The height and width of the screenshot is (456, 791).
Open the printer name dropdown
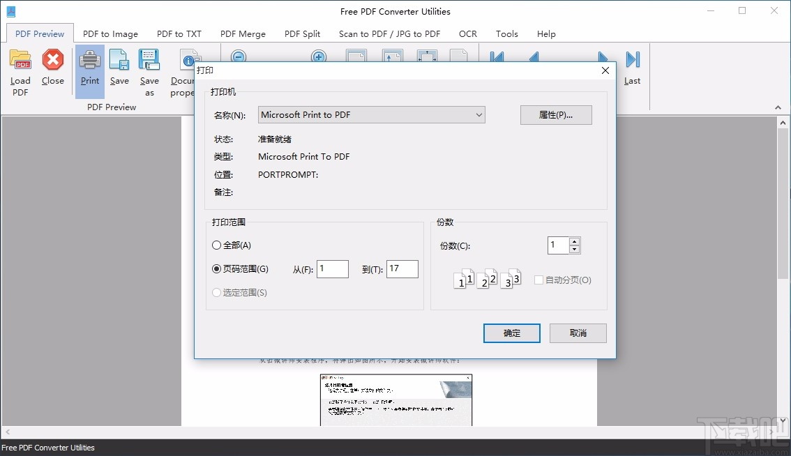pos(479,114)
